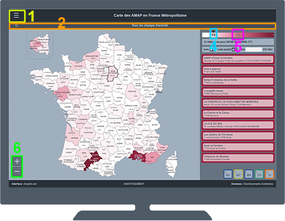Screen dimensions: 285x221
Task: Select the Finistère department on the map
Action: point(38,76)
